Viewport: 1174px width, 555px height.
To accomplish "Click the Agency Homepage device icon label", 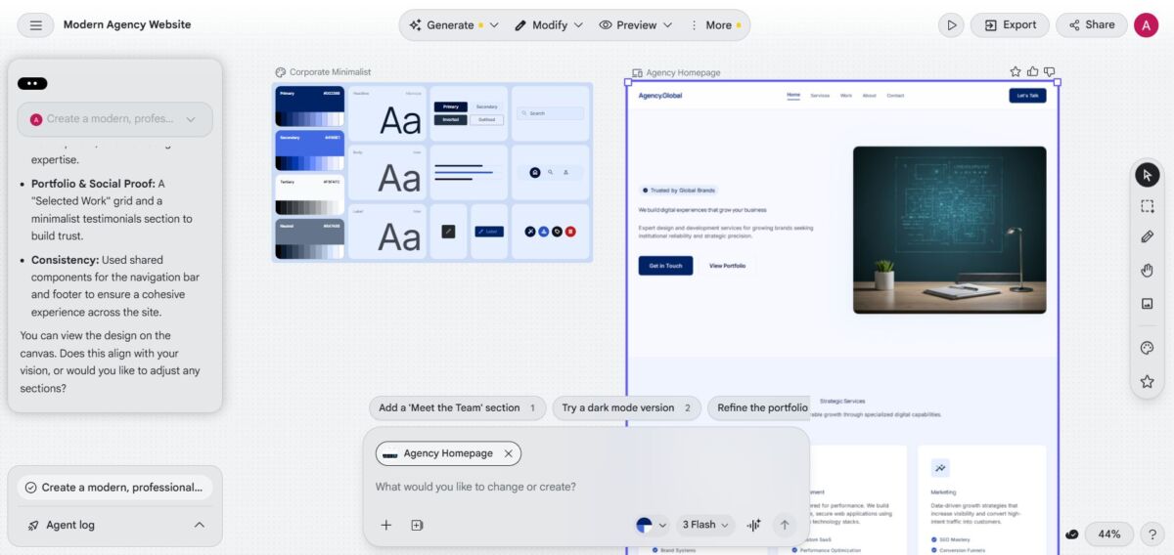I will click(637, 72).
